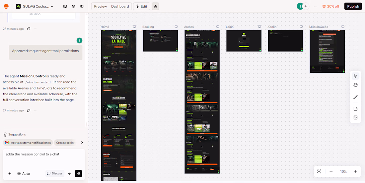Open the Login page thumbnail

(x=244, y=41)
